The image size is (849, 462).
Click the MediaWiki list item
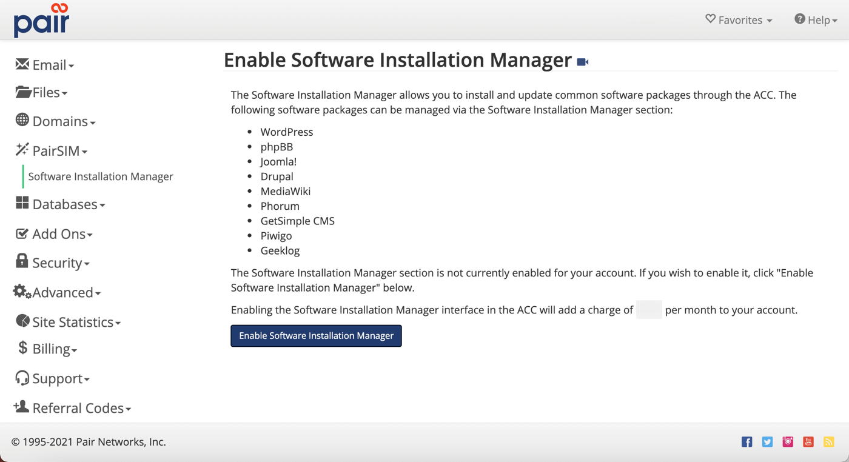[x=286, y=191]
